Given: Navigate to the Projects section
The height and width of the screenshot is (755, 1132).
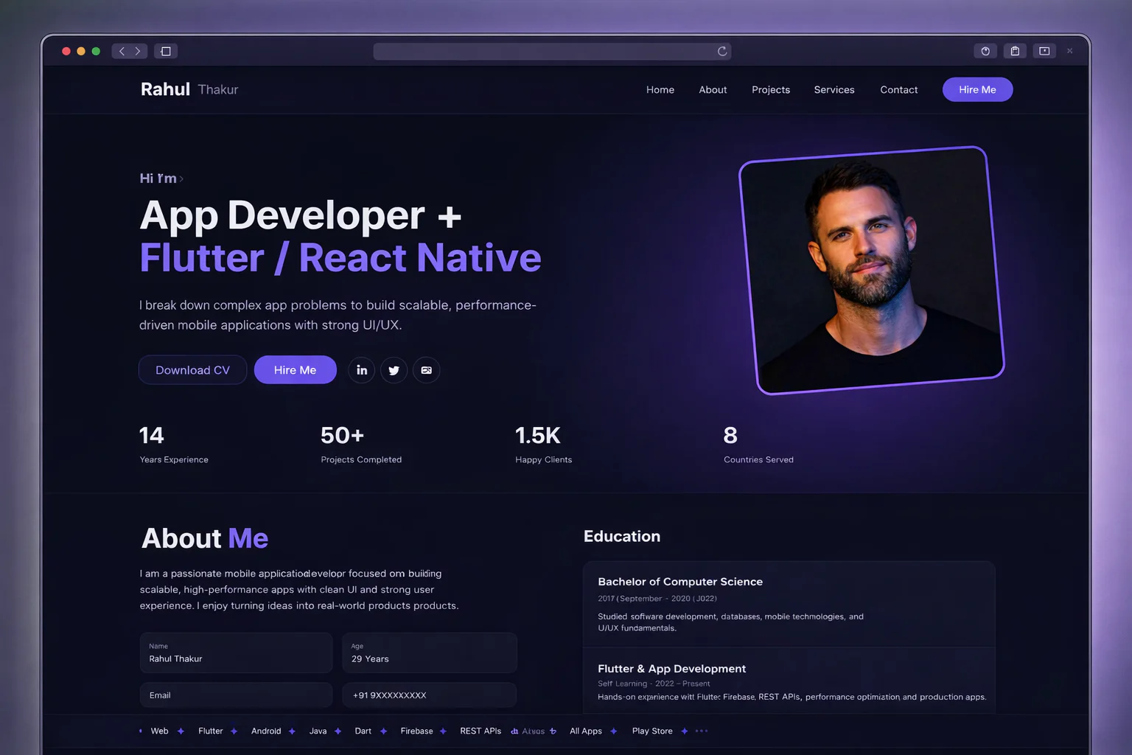Looking at the screenshot, I should (771, 90).
